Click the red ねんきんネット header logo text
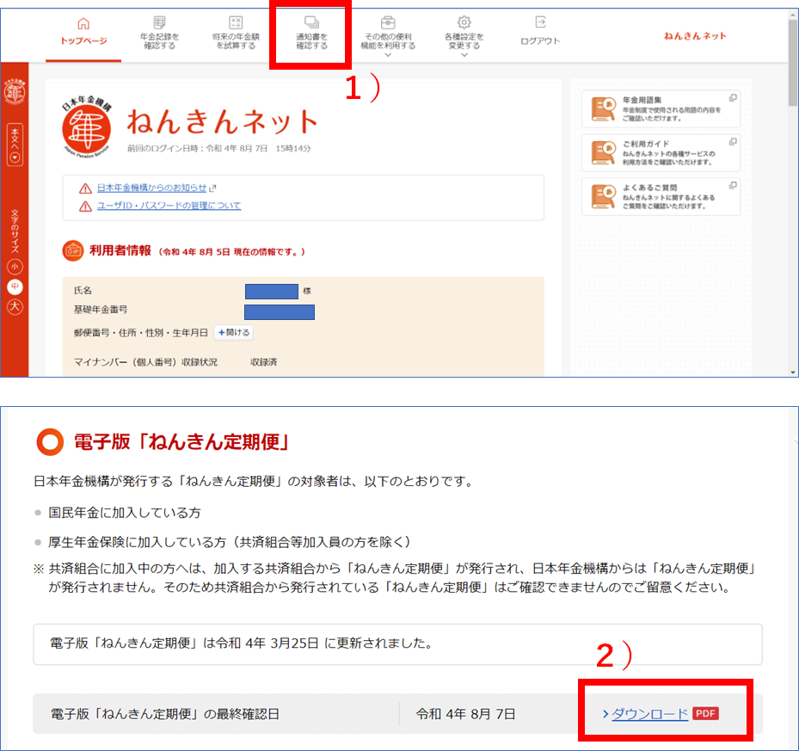 pos(695,35)
